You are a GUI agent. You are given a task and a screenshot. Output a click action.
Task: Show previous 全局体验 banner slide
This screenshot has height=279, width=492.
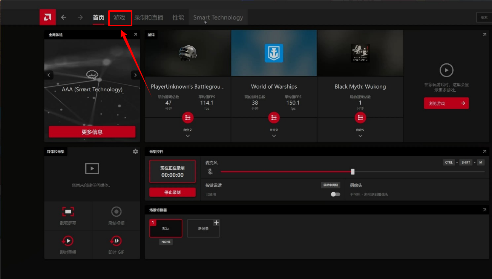[x=49, y=75]
